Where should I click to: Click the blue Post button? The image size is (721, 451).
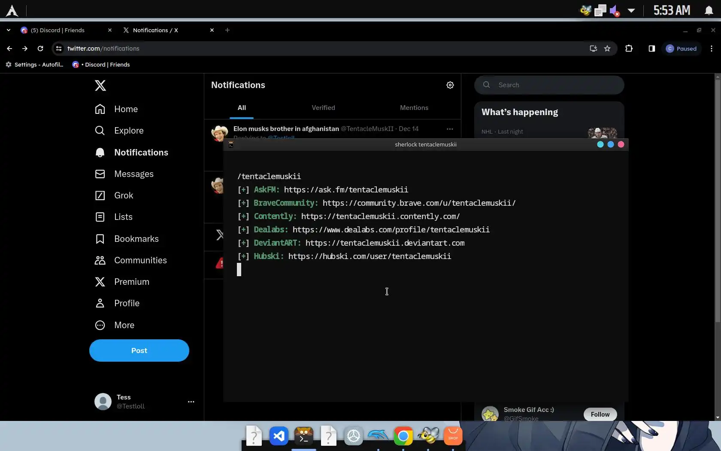click(139, 350)
